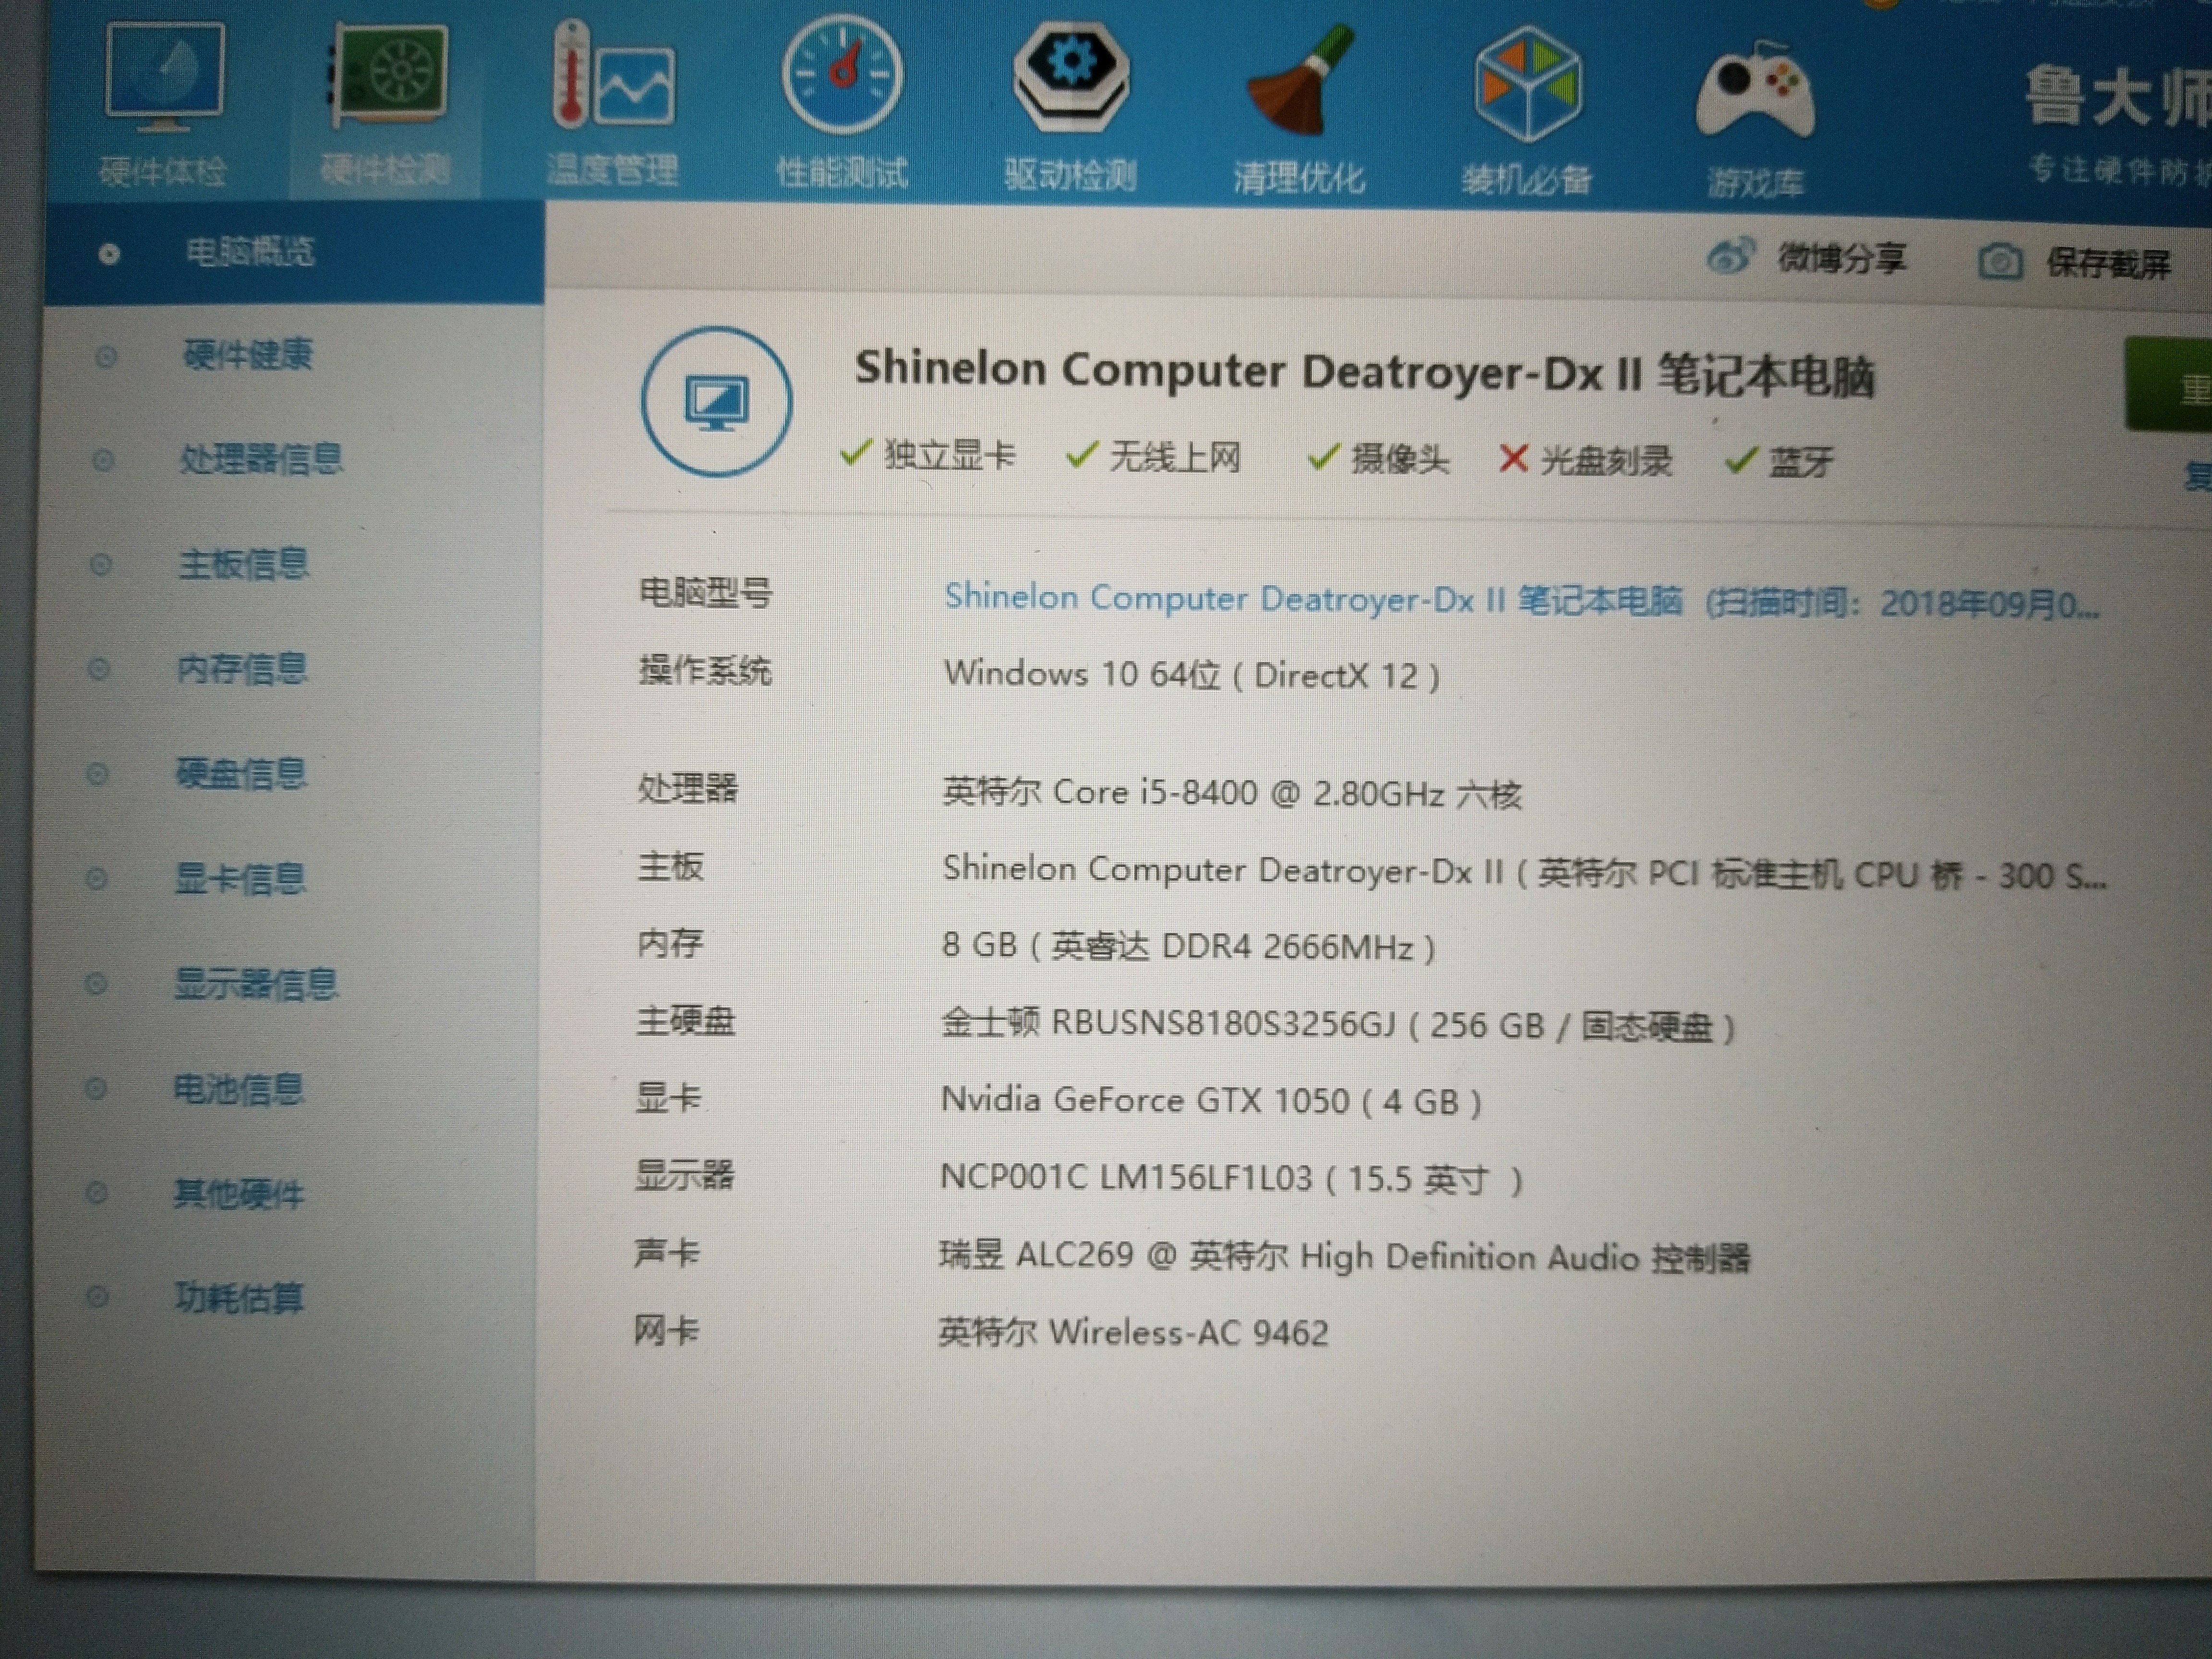Select the 瑞昱 ALC269 sound card value
Viewport: 2212px width, 1659px height.
tap(1344, 1256)
